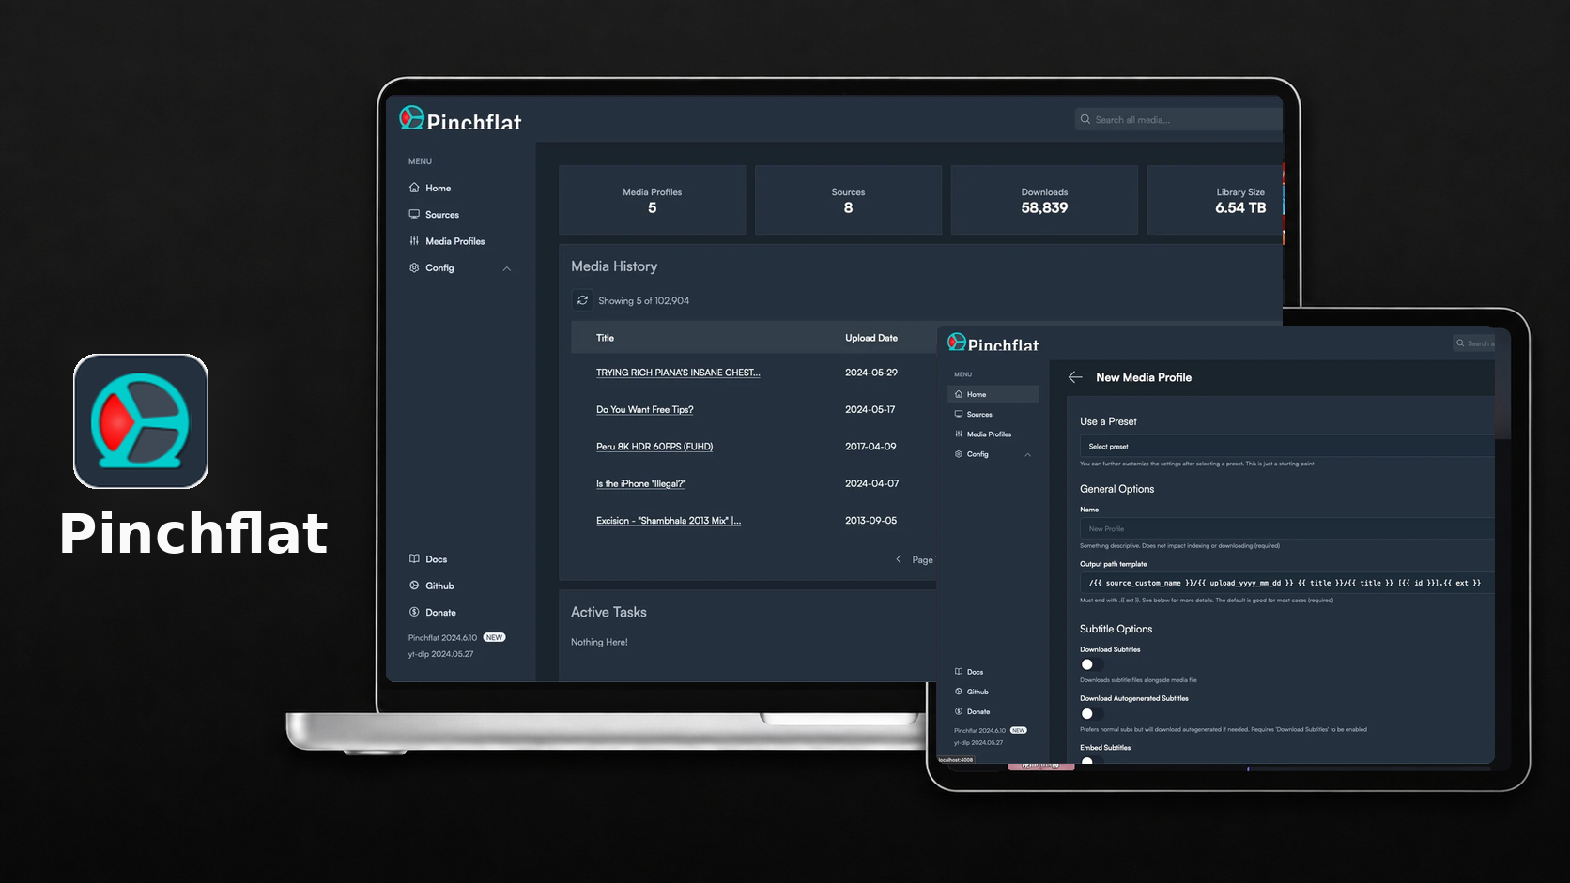The width and height of the screenshot is (1570, 883).
Task: Click the Sources 8 stat card
Action: tap(848, 200)
